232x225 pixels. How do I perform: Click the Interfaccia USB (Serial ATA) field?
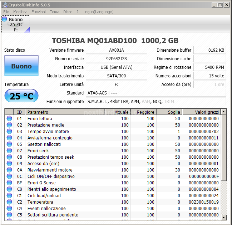coord(117,67)
